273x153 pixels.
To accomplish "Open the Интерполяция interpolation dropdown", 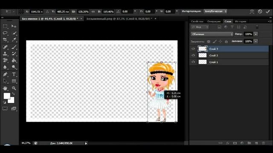I will point(215,11).
